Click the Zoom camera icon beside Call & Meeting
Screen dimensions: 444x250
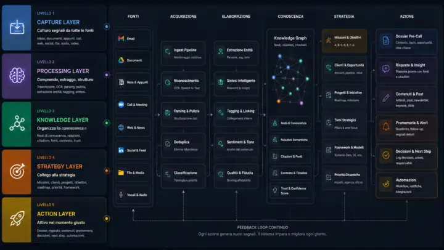[121, 105]
